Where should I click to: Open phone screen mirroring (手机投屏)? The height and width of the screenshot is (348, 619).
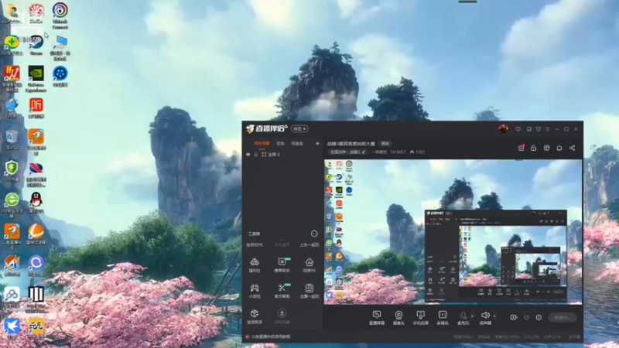click(x=420, y=318)
